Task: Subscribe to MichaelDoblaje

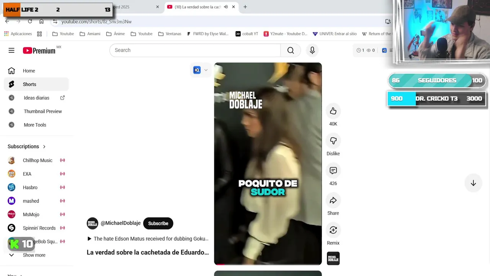Action: (x=158, y=223)
